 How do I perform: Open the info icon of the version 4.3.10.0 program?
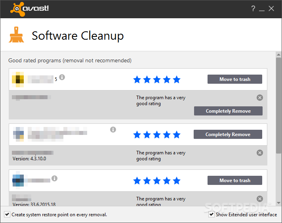(113, 129)
